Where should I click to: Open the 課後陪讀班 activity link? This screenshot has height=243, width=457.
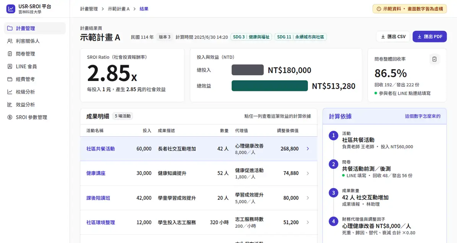(x=98, y=198)
